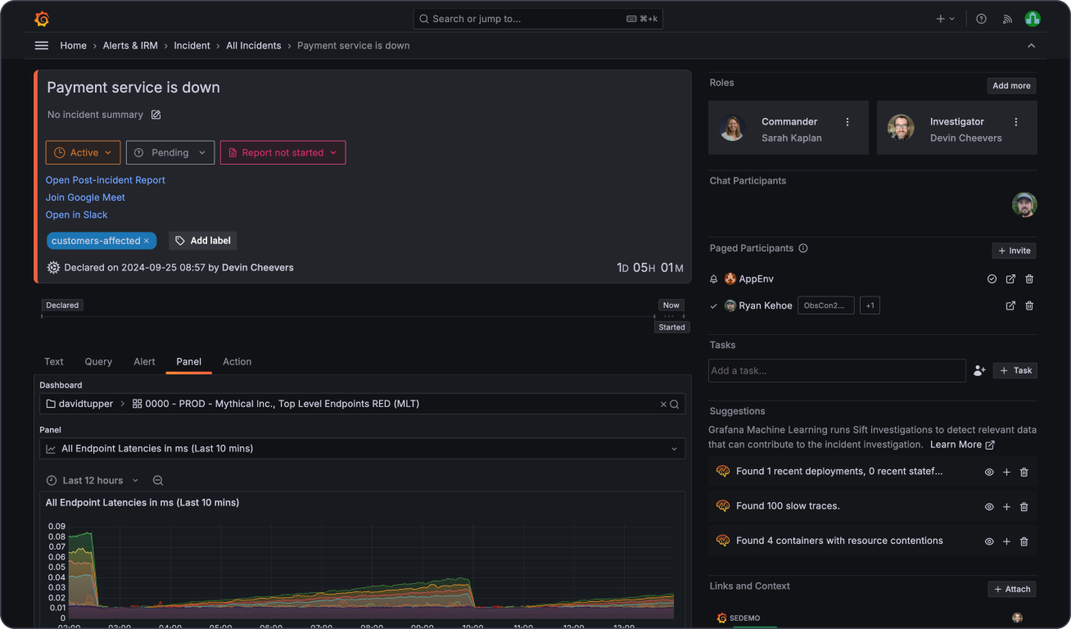Click the 'Join Google Meet' link

[85, 197]
